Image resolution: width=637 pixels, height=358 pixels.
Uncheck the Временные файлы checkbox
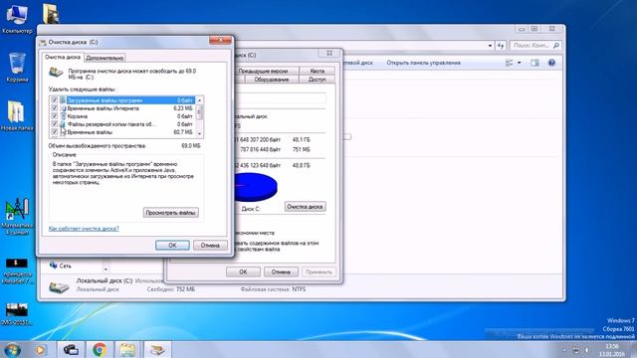pyautogui.click(x=55, y=132)
